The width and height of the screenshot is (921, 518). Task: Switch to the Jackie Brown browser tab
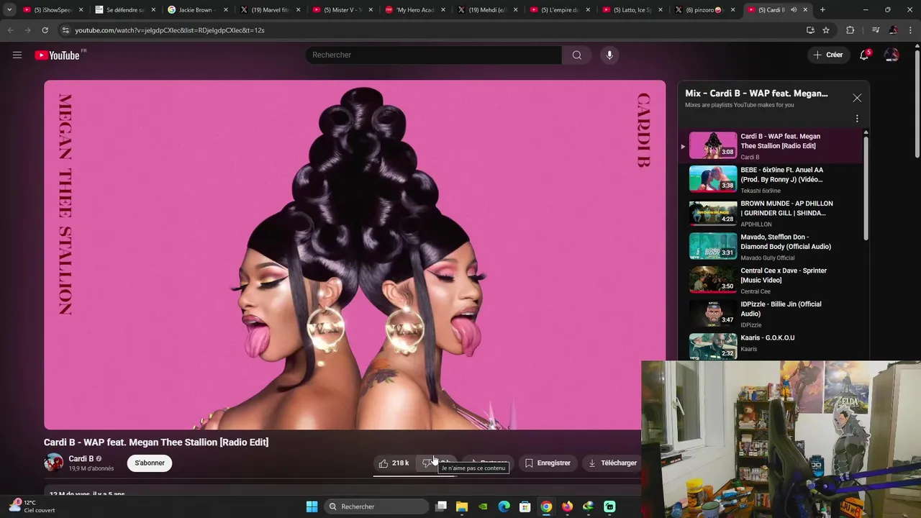point(196,10)
